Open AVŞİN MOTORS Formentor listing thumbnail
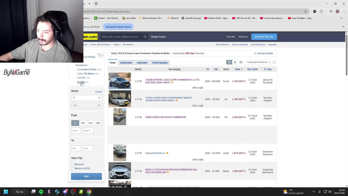348x196 pixels. (x=120, y=81)
